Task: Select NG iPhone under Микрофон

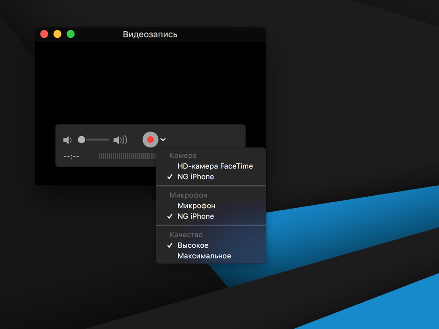Action: [x=211, y=216]
